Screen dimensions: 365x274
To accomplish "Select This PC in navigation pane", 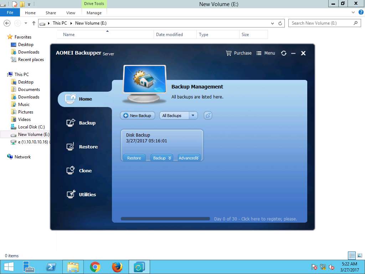I will 18,74.
